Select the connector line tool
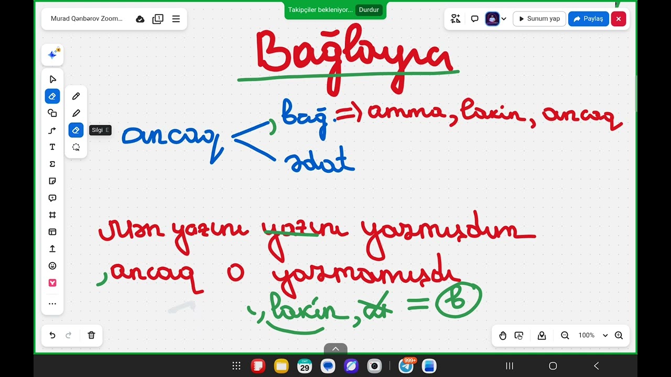Image resolution: width=671 pixels, height=377 pixels. tap(52, 130)
